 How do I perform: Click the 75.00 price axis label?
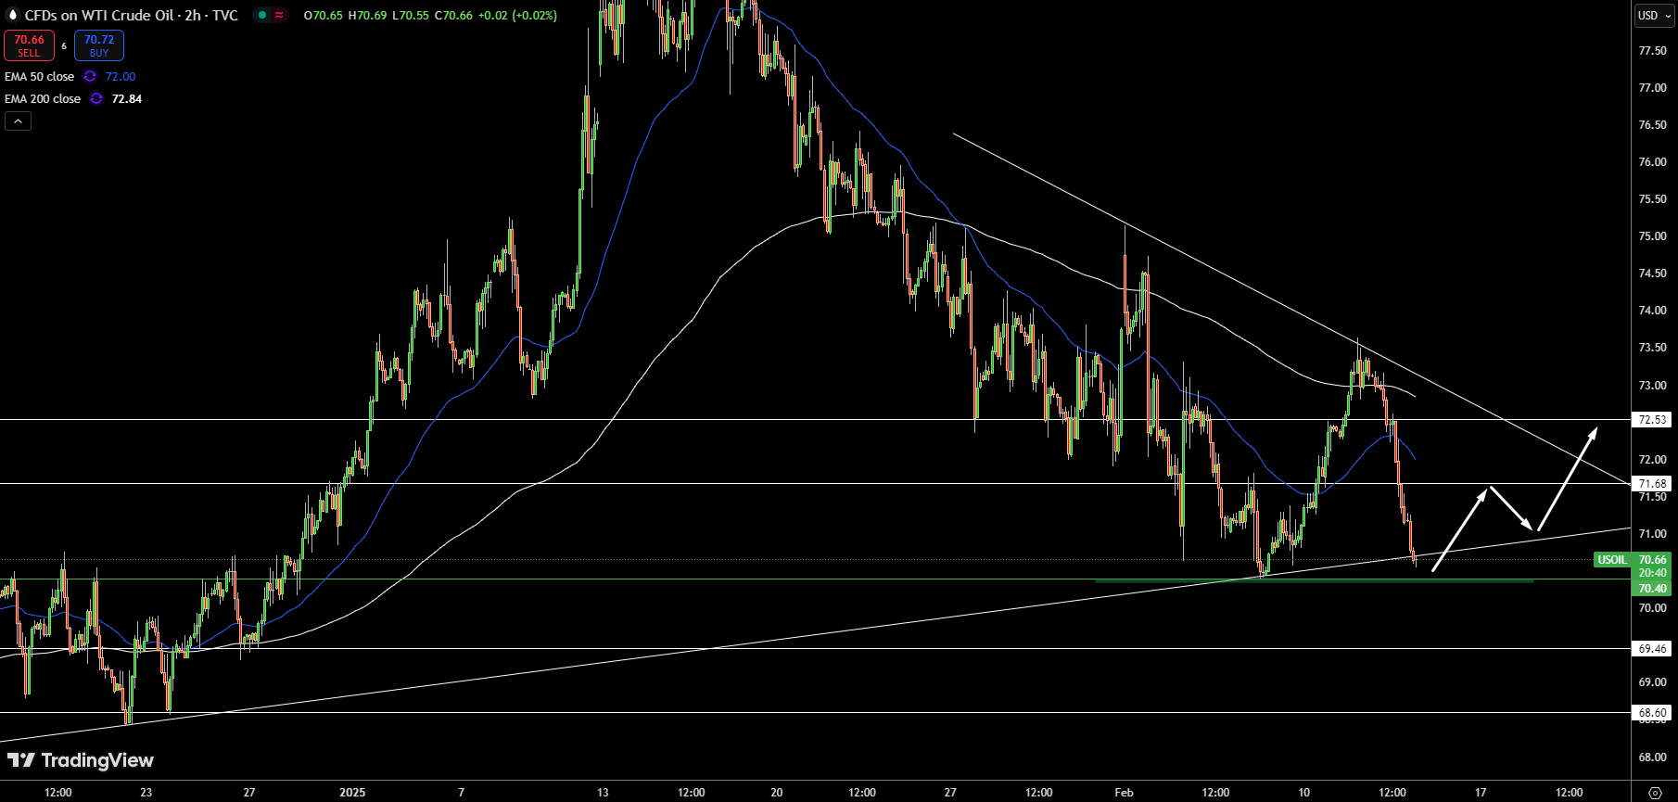tap(1653, 236)
